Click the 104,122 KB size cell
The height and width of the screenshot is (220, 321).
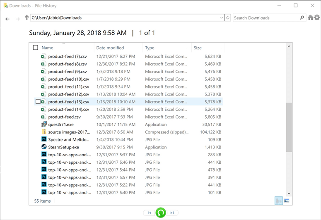(x=211, y=132)
